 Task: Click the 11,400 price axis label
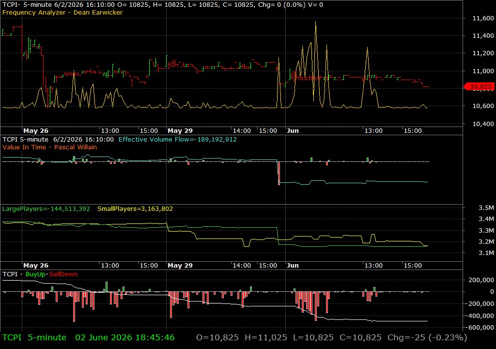(483, 36)
